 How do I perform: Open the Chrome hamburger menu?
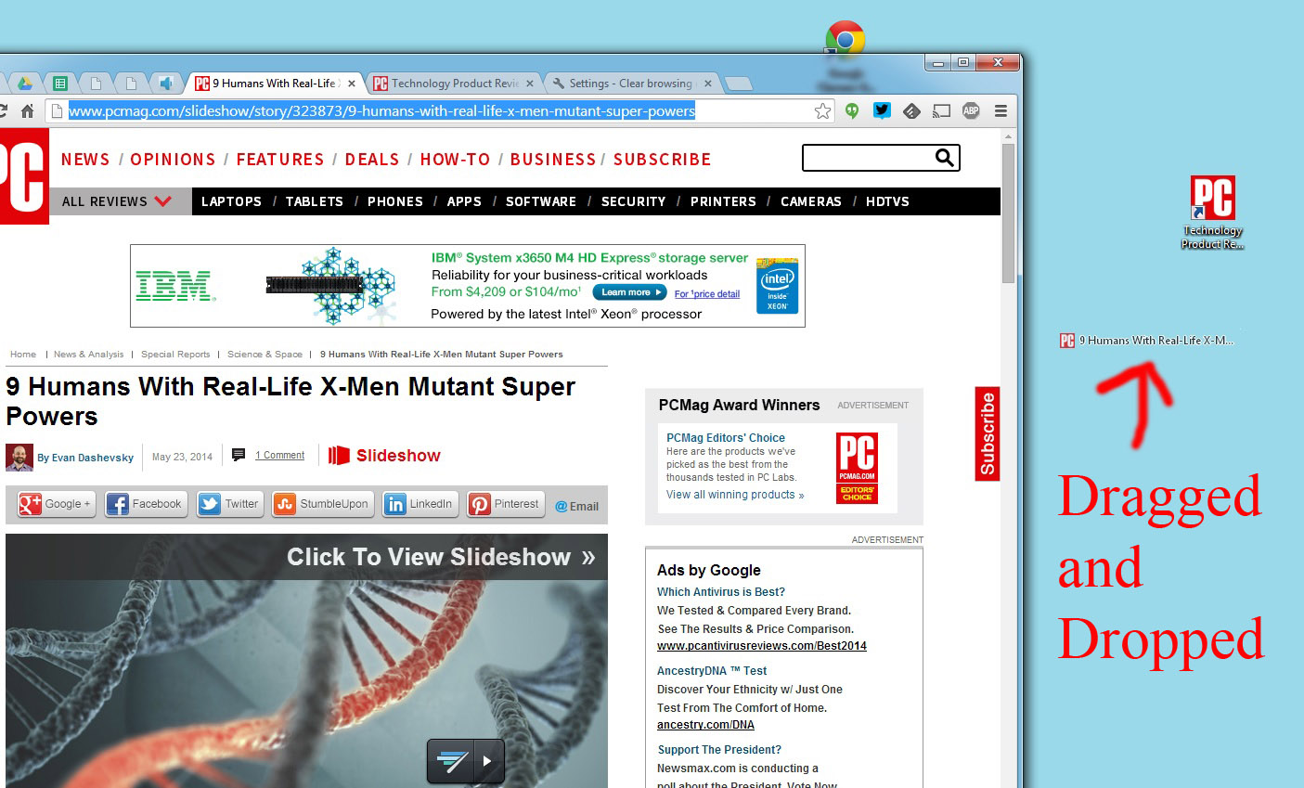(1001, 111)
